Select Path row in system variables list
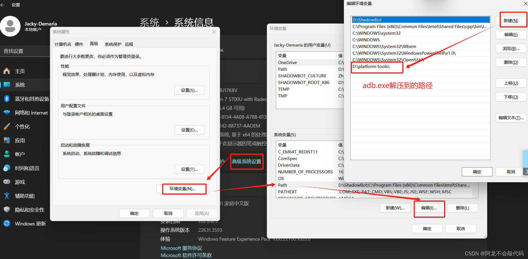The height and width of the screenshot is (259, 528). [x=375, y=185]
